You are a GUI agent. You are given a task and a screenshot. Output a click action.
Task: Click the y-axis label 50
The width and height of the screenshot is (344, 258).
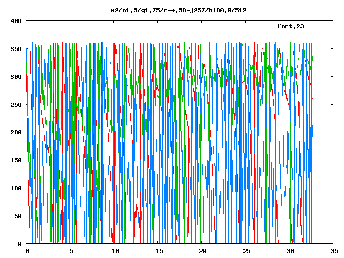pos(18,216)
